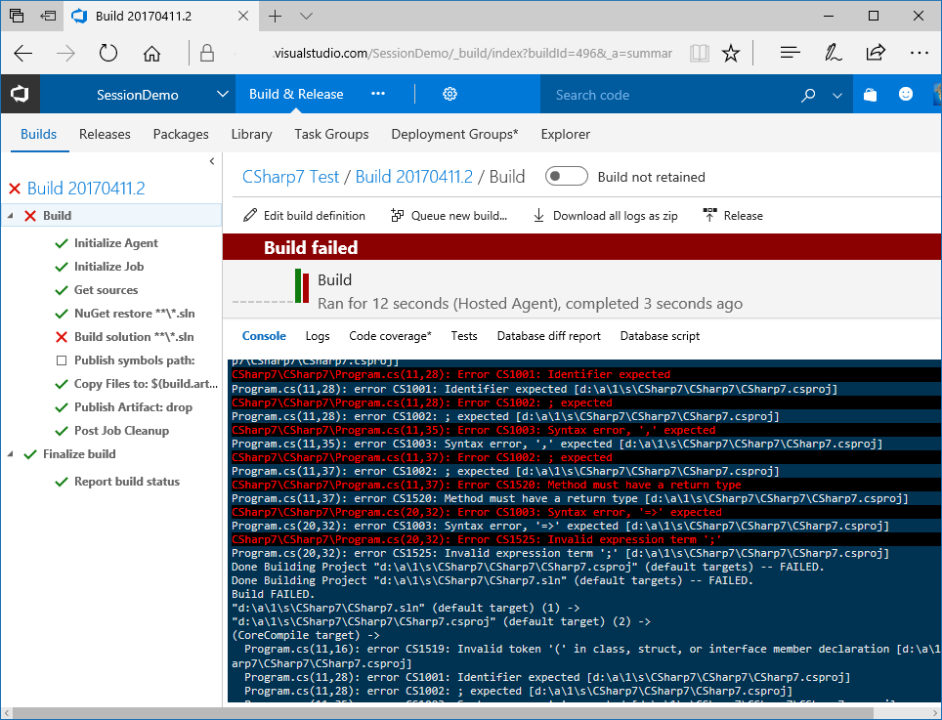Open the marketplace shopping bag icon

(x=870, y=95)
